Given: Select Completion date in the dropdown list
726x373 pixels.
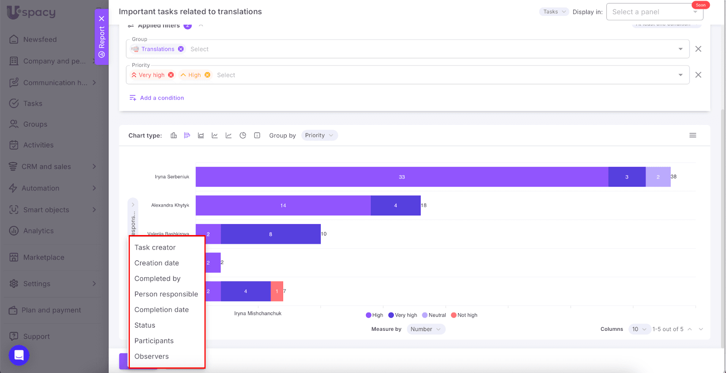Looking at the screenshot, I should tap(162, 309).
